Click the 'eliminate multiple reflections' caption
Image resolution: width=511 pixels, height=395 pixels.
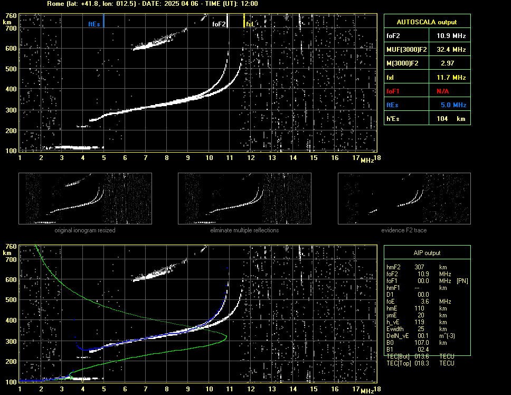pos(244,230)
